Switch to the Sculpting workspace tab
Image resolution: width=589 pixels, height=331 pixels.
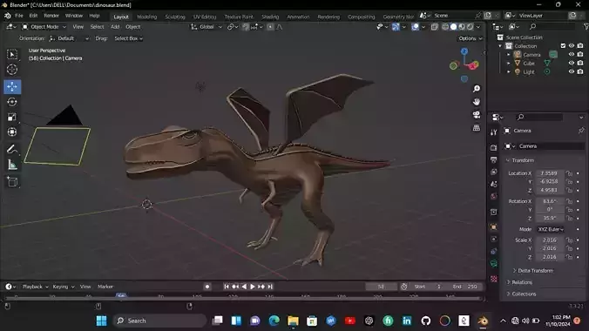point(175,17)
